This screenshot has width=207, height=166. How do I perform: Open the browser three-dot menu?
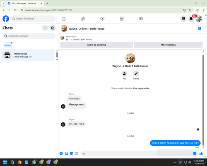point(204,10)
